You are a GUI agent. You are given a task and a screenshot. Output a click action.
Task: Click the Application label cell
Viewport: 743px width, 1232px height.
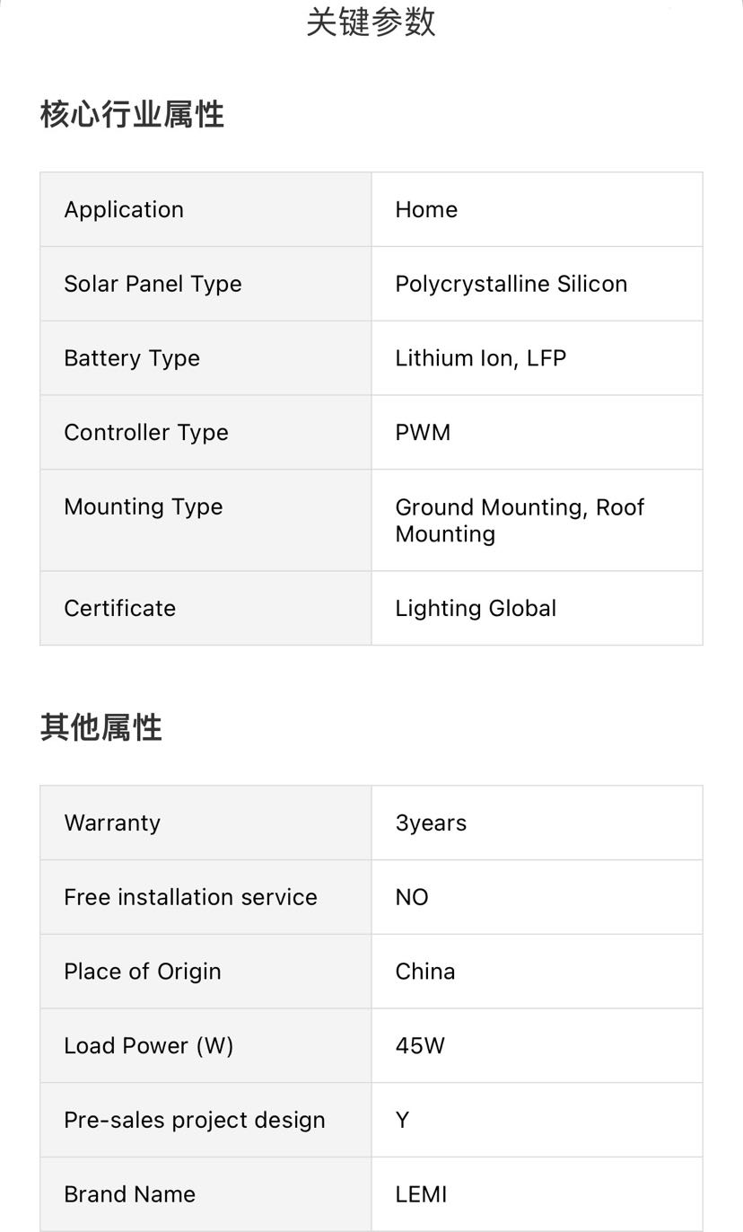(124, 209)
